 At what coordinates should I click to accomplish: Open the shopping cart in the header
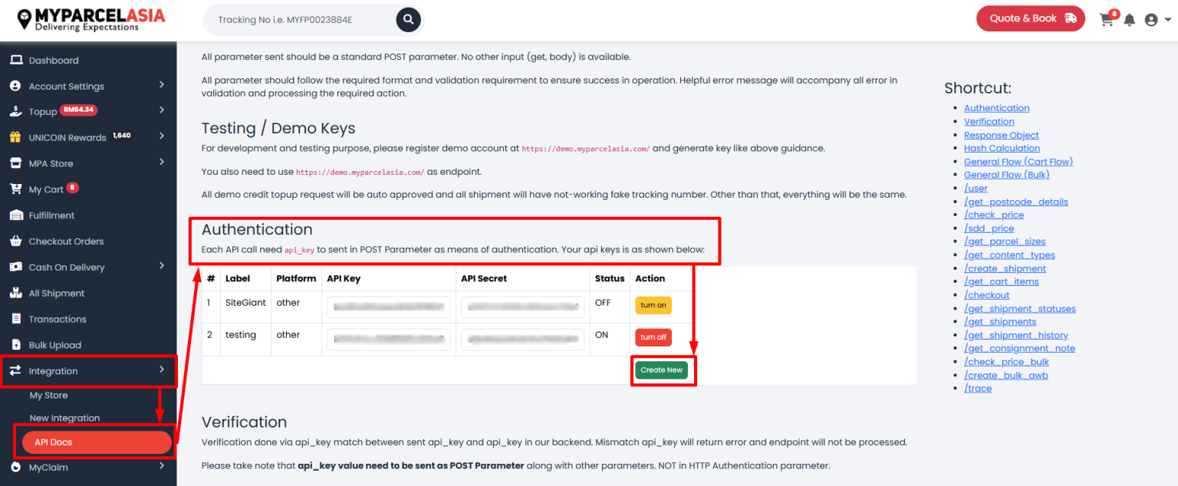(x=1106, y=19)
